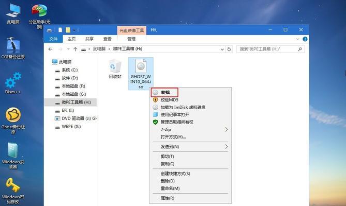346x206 pixels.
Task: Select 本地磁盘 (F:) in tree
Action: [71, 86]
